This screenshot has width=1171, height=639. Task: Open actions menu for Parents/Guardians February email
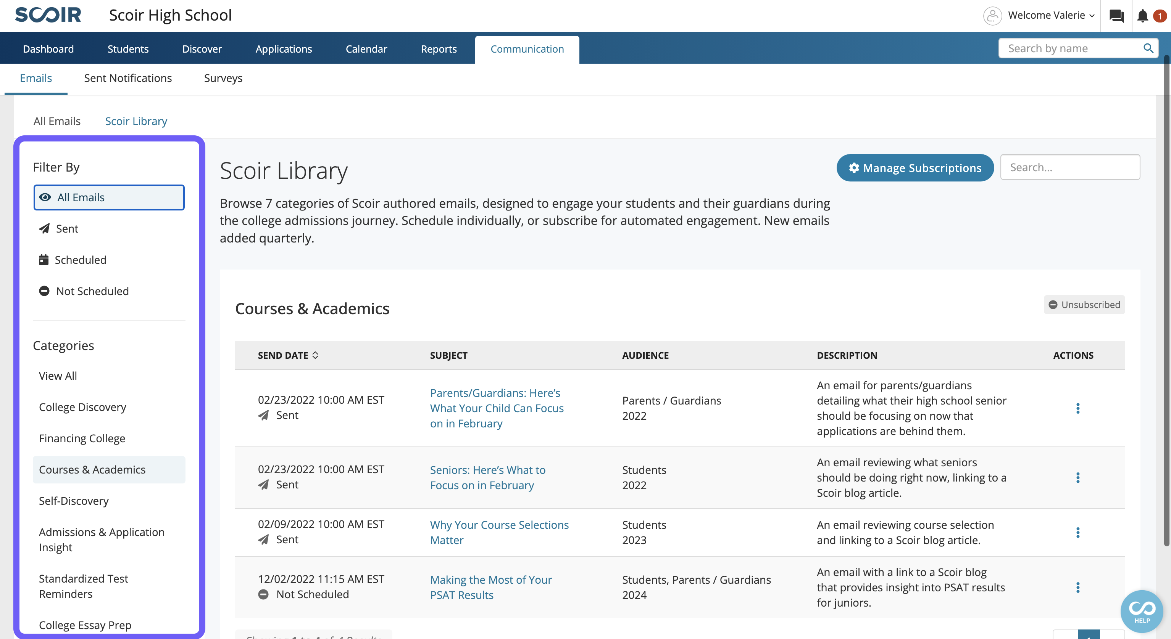tap(1077, 408)
